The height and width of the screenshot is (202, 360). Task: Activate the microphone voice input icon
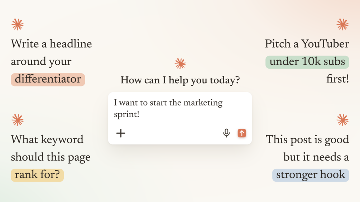pyautogui.click(x=226, y=133)
